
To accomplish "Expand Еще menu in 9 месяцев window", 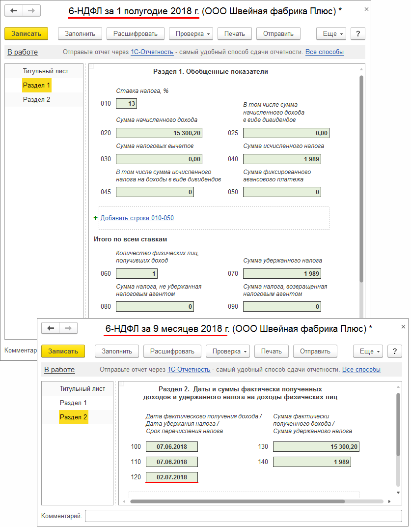I will (x=370, y=351).
